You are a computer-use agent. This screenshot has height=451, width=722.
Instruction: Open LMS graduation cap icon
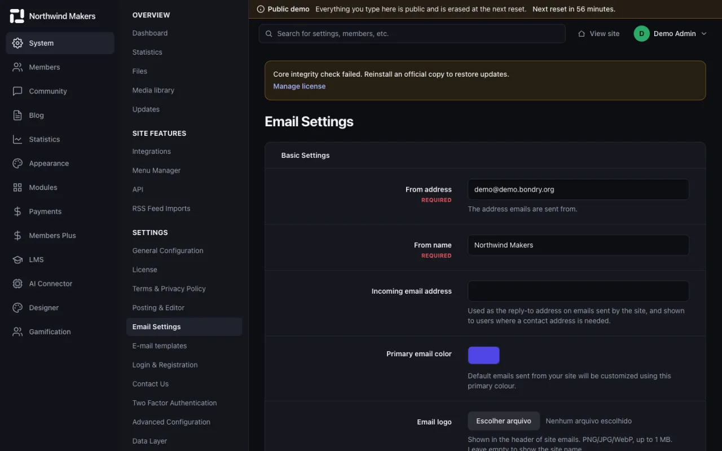[x=17, y=259]
